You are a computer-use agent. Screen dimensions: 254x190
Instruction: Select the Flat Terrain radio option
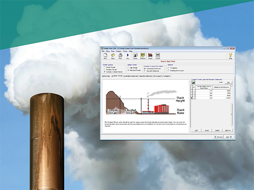point(129,68)
